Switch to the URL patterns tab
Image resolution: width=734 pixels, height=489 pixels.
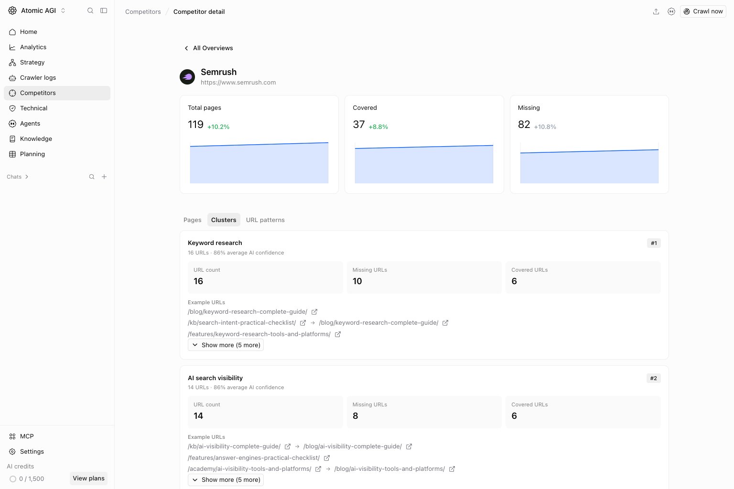[x=265, y=220]
